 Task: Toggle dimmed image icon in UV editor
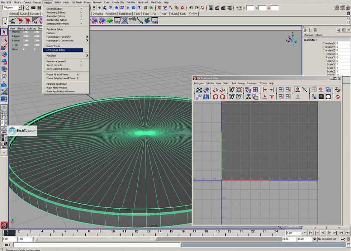pyautogui.click(x=297, y=97)
